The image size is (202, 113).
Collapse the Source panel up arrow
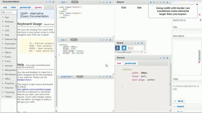(161, 58)
